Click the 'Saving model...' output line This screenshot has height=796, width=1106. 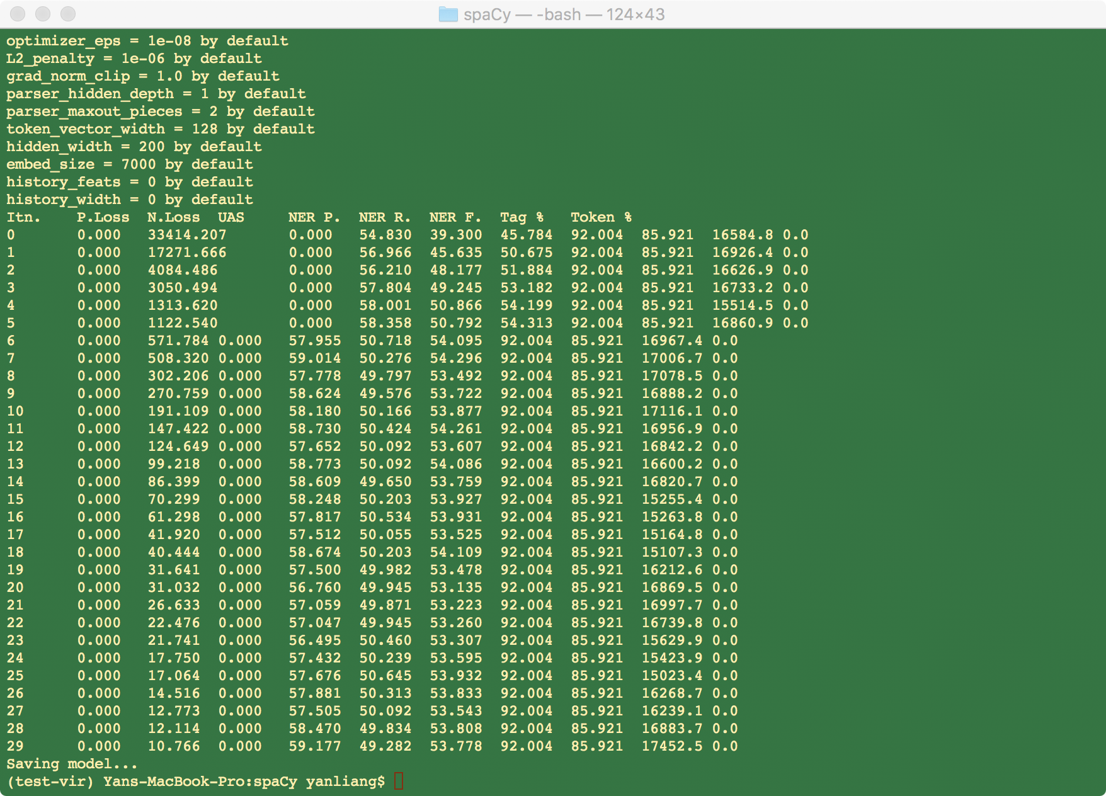click(72, 764)
